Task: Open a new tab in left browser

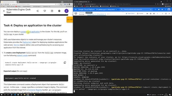Action: pyautogui.click(x=18, y=2)
